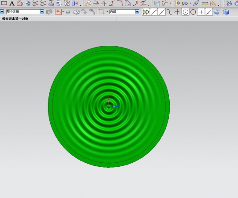Toggle the Enable Snap Point option
This screenshot has height=198, width=238.
coord(146,12)
